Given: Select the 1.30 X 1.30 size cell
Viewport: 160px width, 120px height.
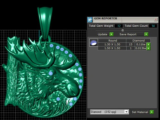Looking at the screenshot, I should click(112, 44).
